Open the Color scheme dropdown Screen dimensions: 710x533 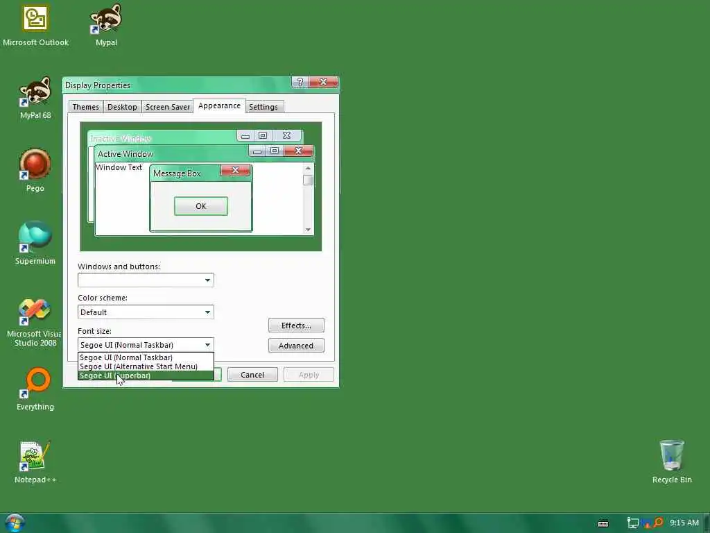click(146, 312)
